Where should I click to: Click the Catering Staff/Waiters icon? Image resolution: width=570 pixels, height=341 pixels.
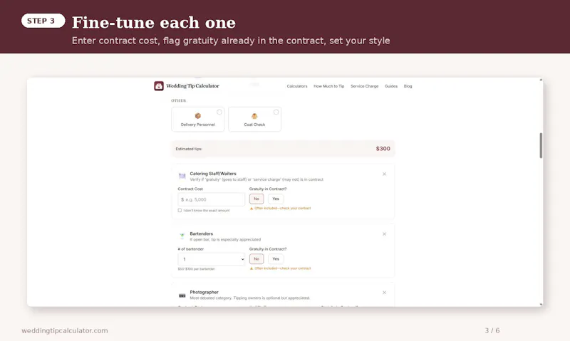[182, 176]
